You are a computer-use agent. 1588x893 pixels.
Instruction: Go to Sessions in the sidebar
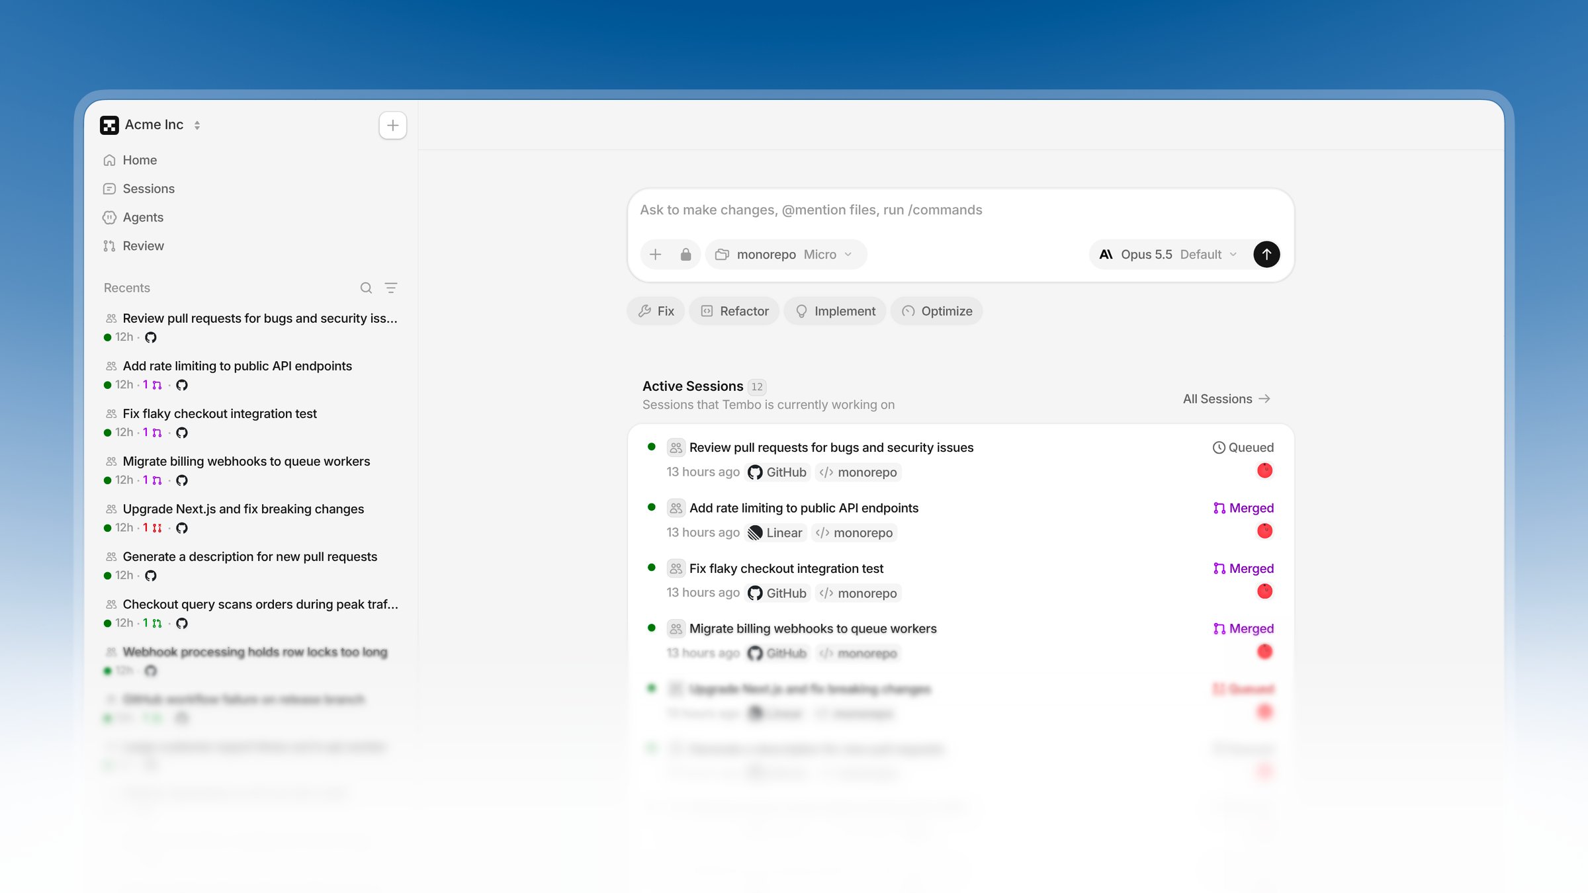(x=148, y=189)
